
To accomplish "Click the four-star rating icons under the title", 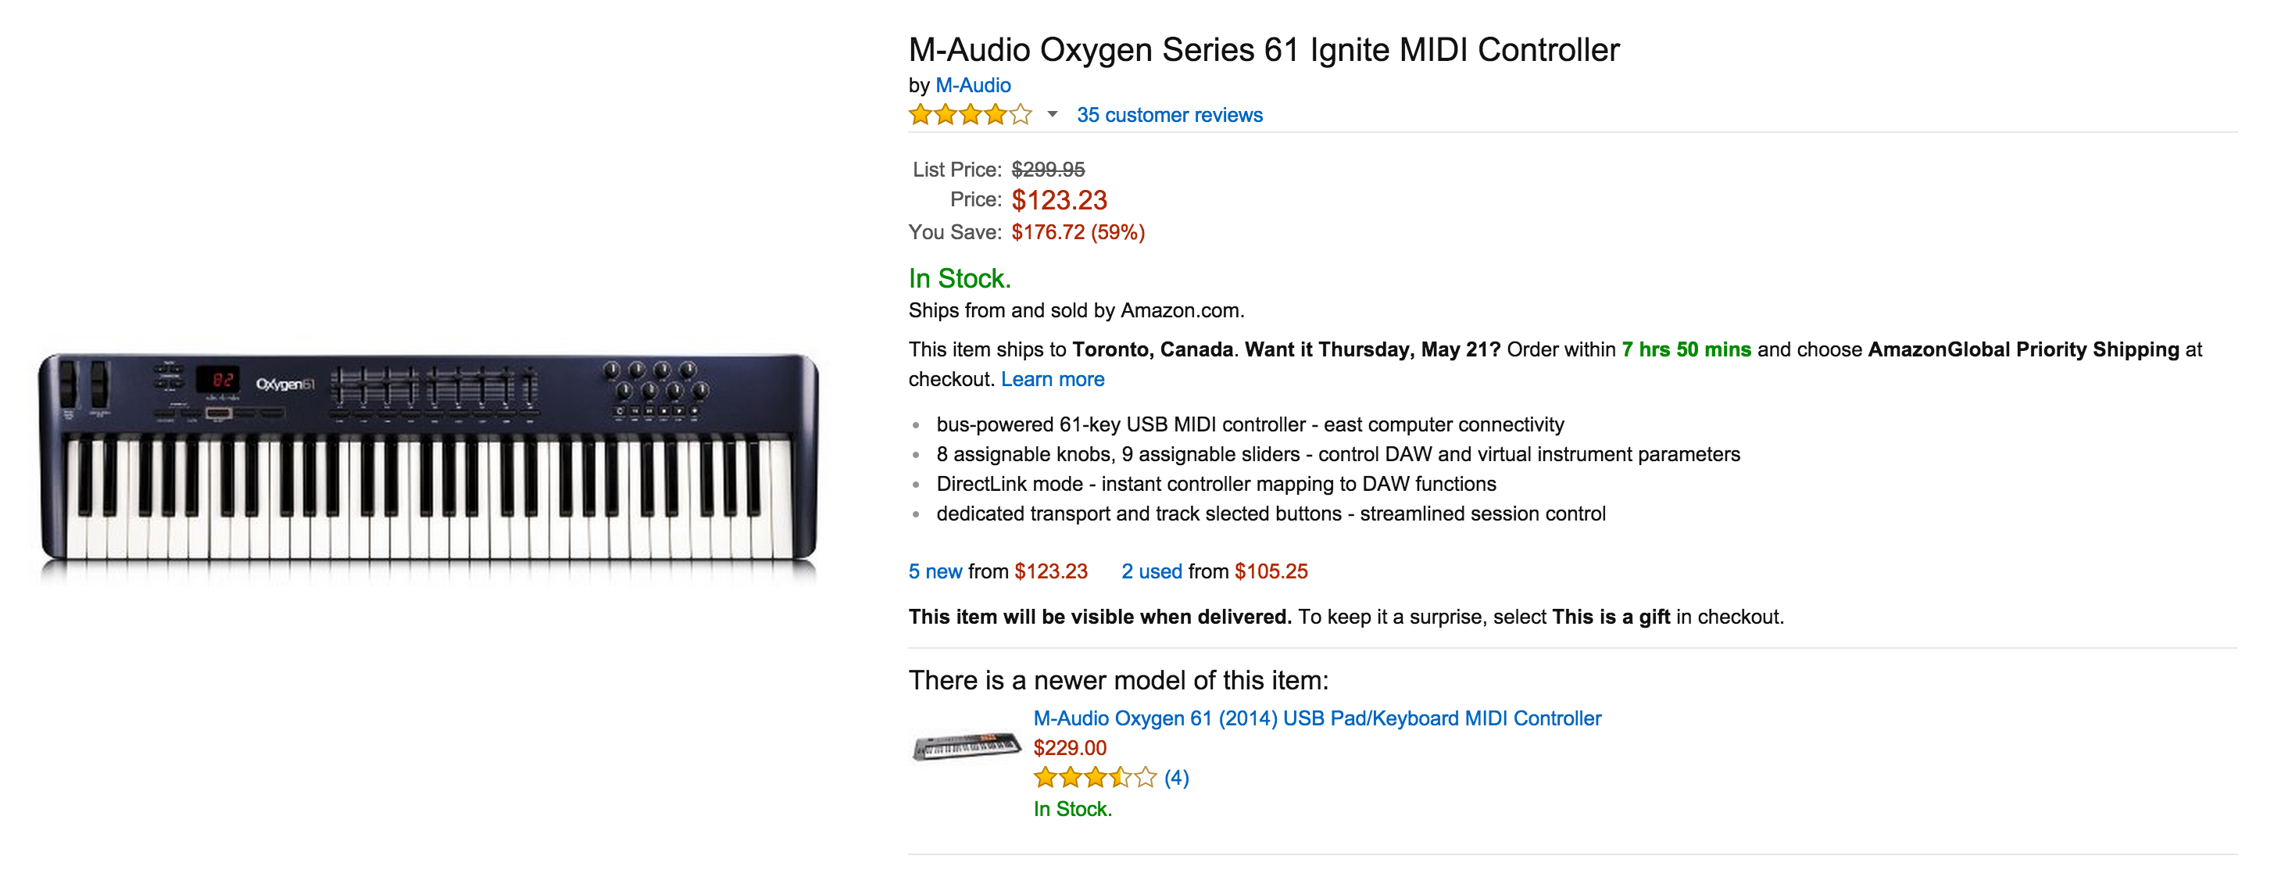I will tap(969, 115).
